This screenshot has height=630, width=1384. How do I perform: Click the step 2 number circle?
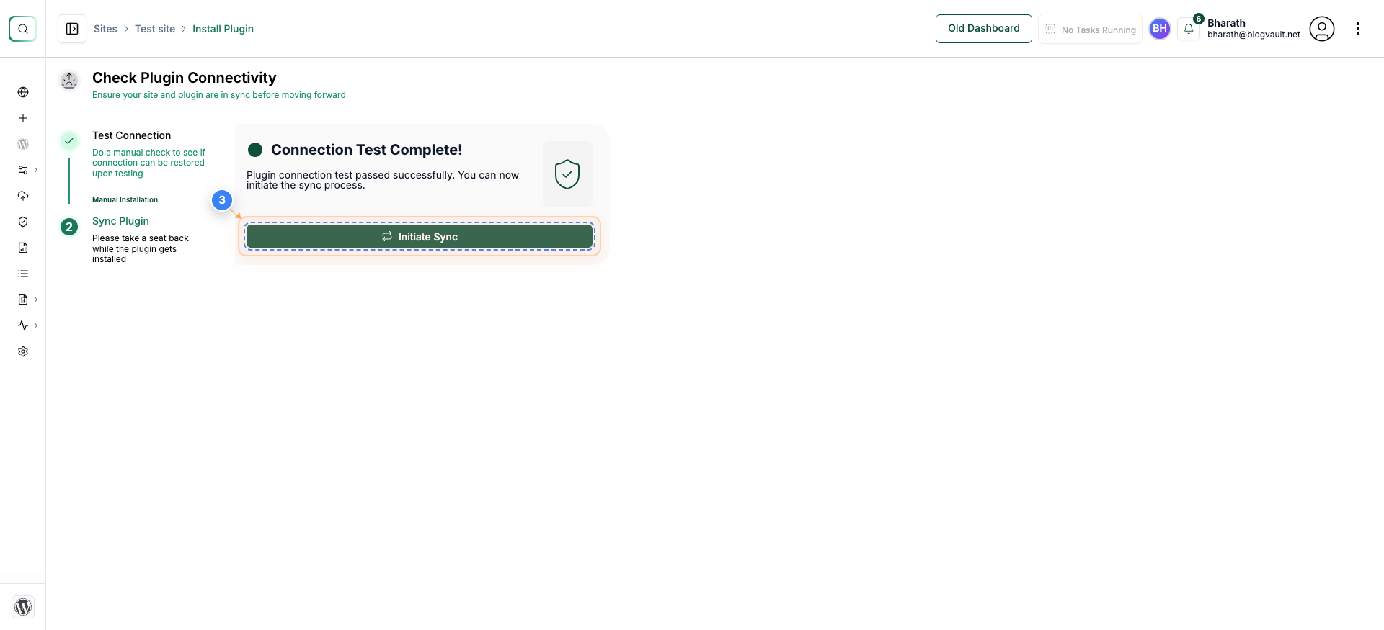click(69, 227)
